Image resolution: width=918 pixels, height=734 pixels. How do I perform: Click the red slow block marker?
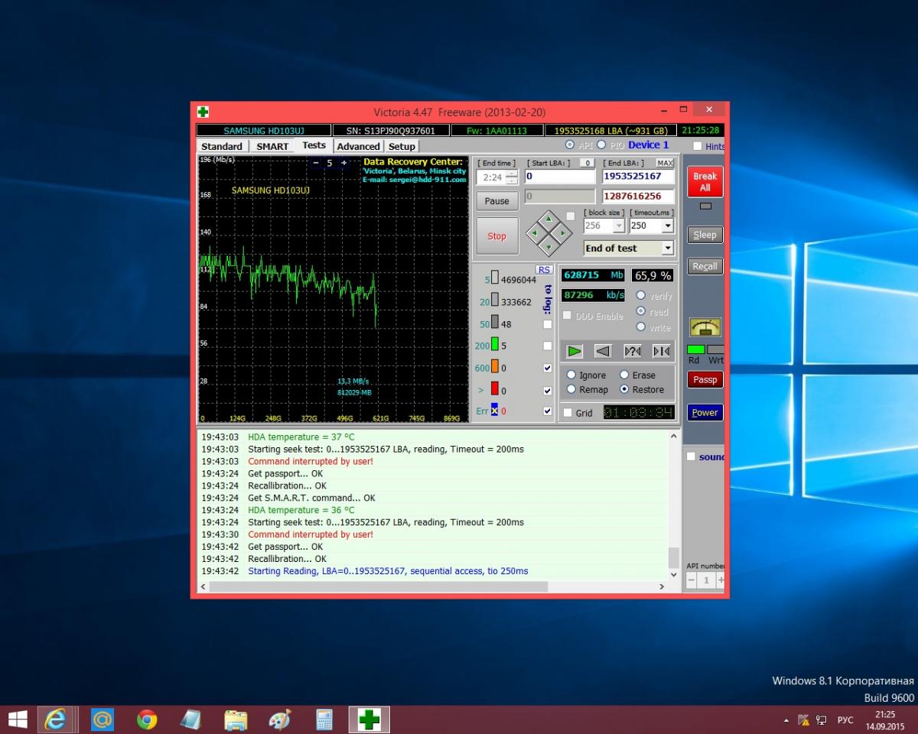tap(495, 389)
